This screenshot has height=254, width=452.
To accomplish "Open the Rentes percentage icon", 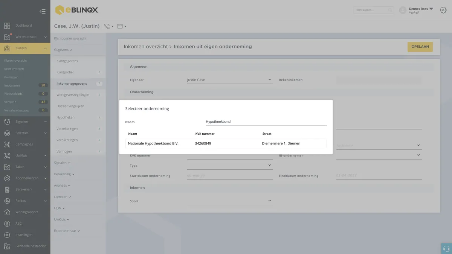I will pos(7,201).
